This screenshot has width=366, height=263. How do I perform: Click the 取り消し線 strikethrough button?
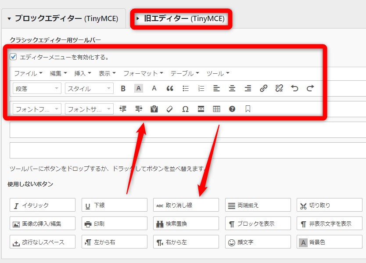coord(185,205)
